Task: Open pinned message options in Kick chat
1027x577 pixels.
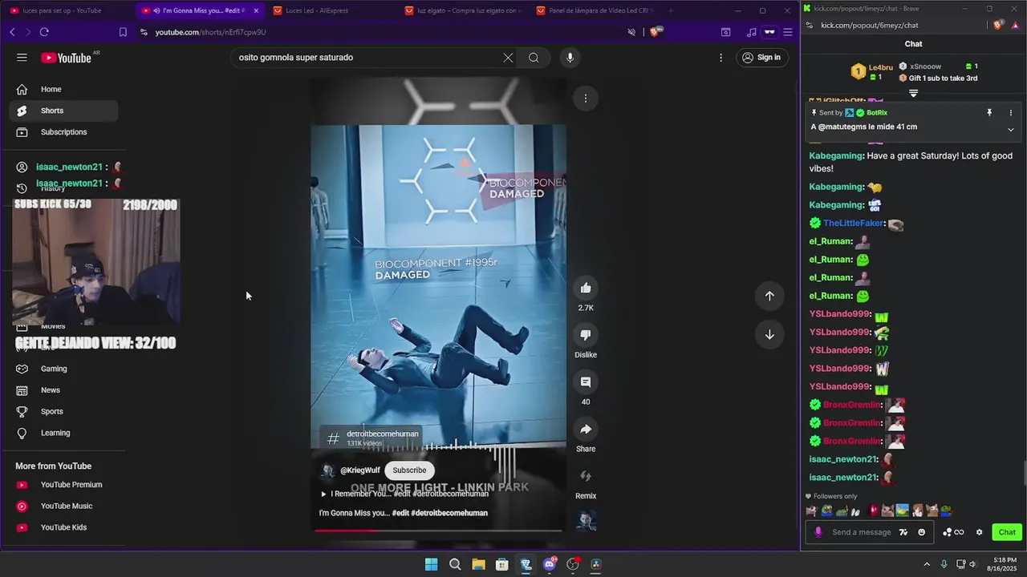Action: [x=1011, y=113]
